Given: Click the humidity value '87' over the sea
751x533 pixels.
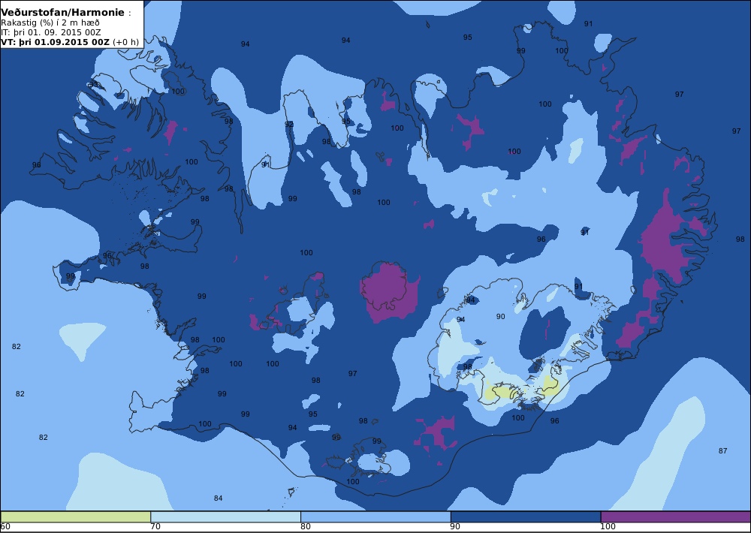Looking at the screenshot, I should click(x=722, y=450).
